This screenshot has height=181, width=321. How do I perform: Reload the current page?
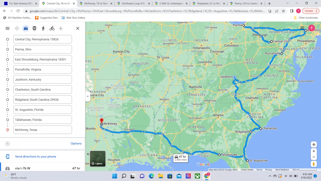click(18, 11)
